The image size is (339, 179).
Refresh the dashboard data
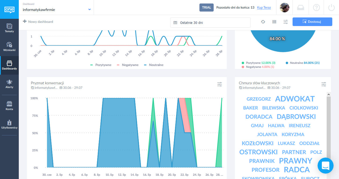point(263,22)
